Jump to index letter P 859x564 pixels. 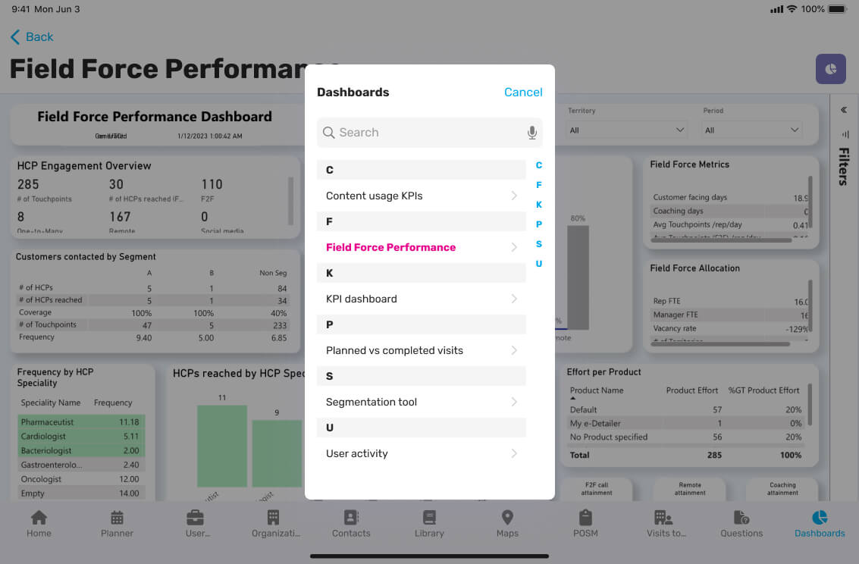point(538,224)
